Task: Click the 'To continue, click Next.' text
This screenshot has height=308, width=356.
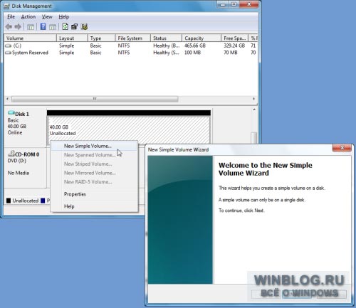Action: 241,211
